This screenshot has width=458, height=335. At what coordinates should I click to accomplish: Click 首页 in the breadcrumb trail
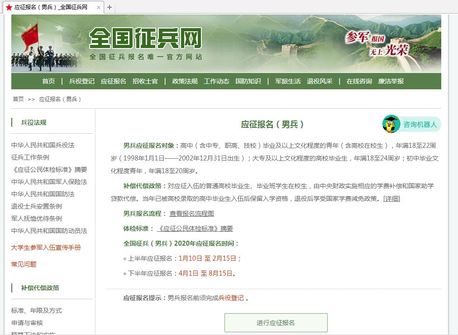(x=18, y=99)
